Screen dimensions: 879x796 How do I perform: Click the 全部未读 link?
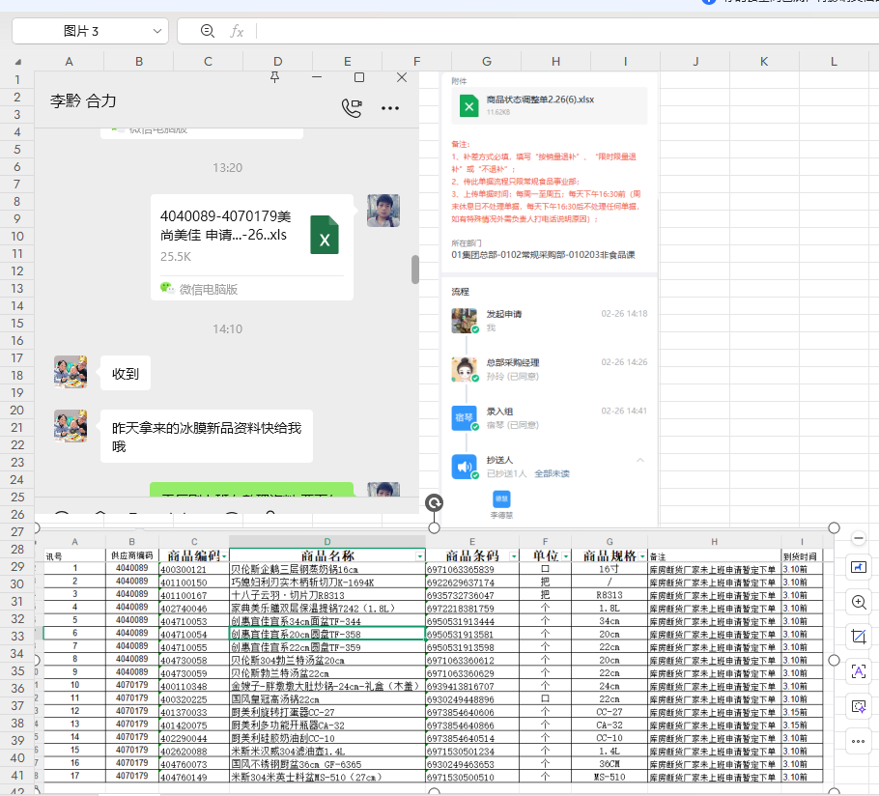click(553, 473)
